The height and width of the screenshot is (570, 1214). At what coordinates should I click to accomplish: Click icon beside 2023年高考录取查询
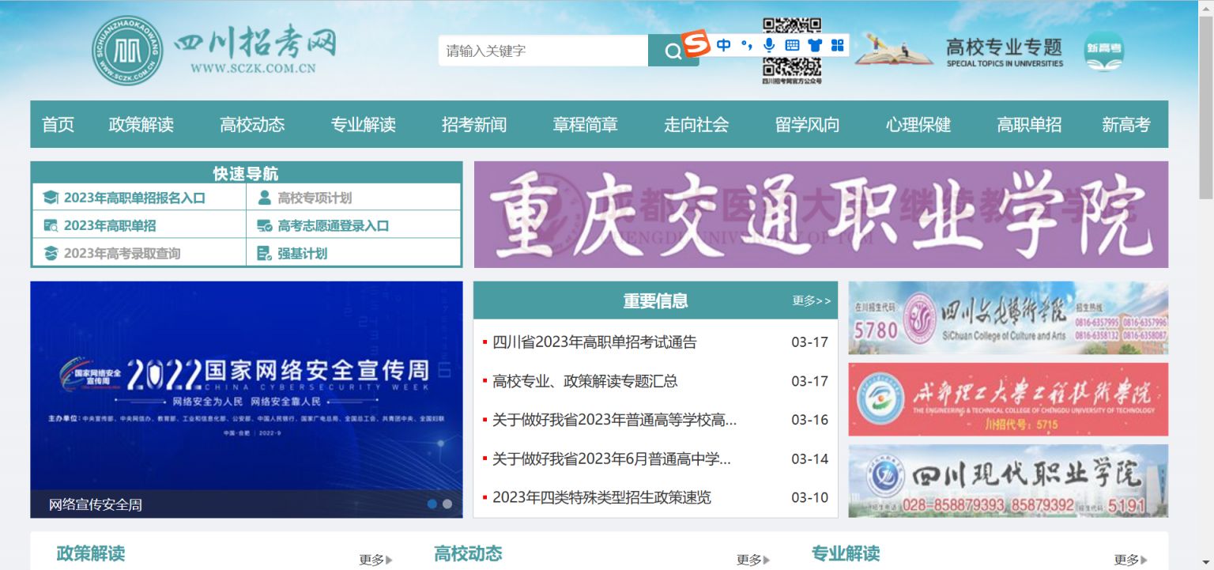point(51,253)
